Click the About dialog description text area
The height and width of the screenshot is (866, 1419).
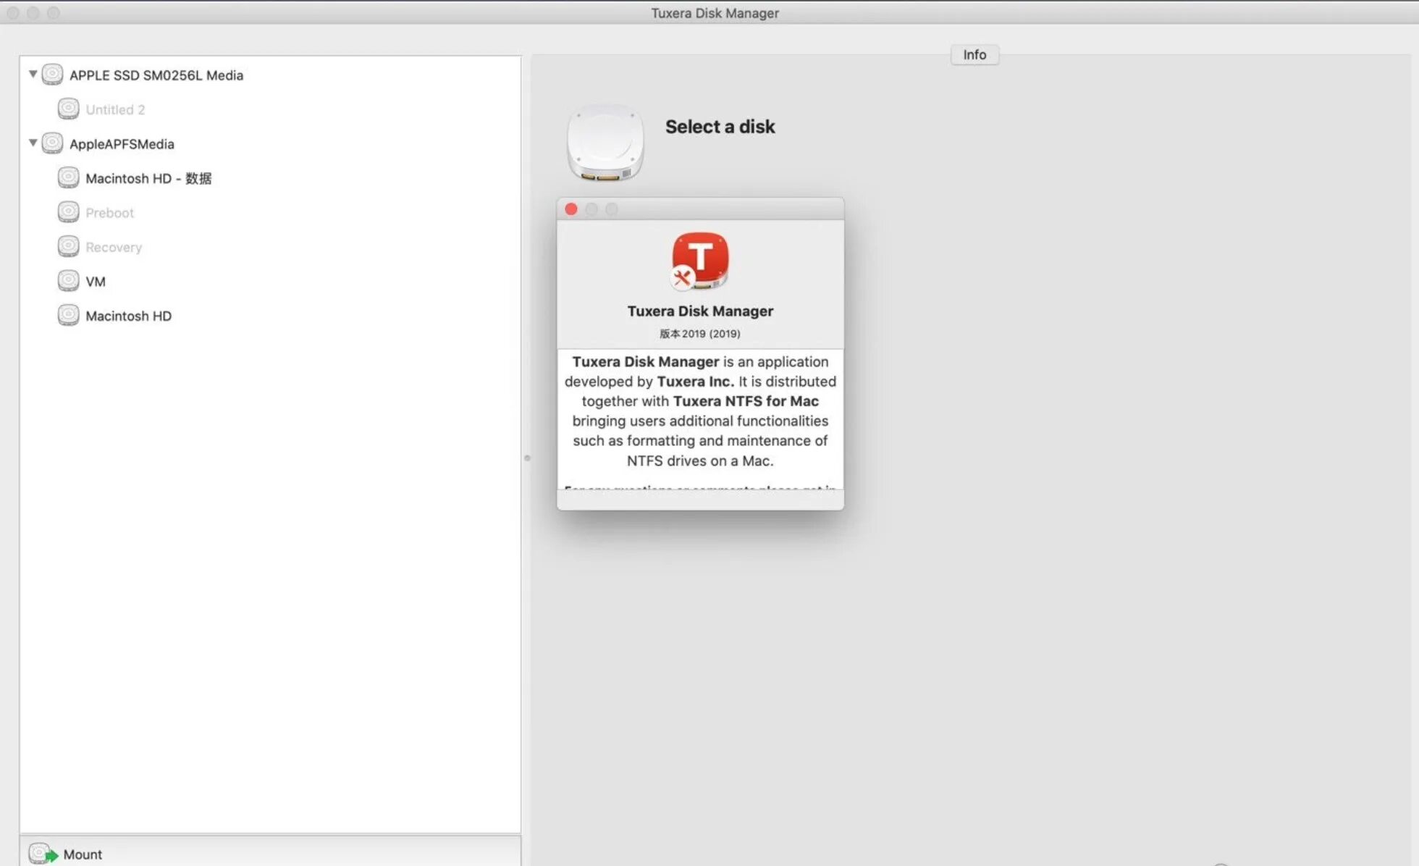tap(699, 411)
